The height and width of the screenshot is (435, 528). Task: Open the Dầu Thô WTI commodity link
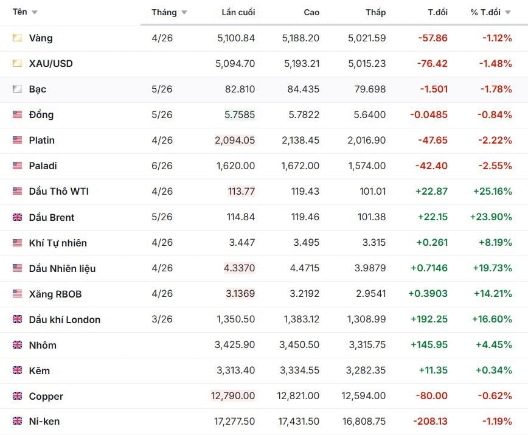[59, 192]
